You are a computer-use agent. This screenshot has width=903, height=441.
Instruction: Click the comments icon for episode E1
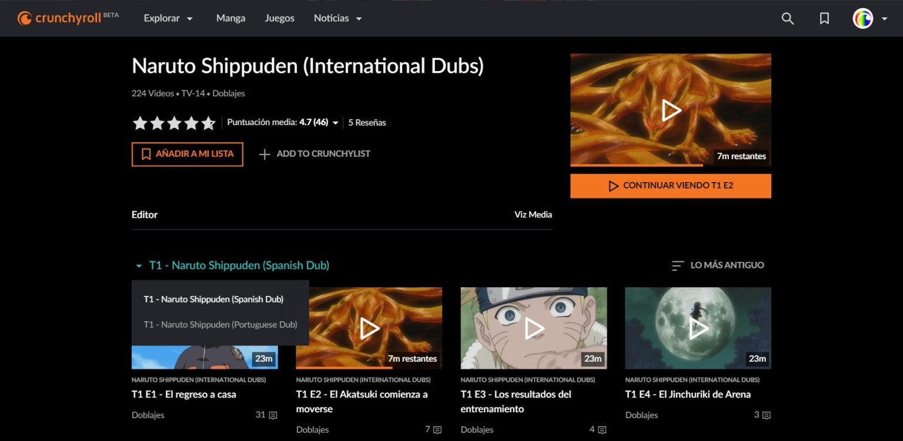(273, 415)
